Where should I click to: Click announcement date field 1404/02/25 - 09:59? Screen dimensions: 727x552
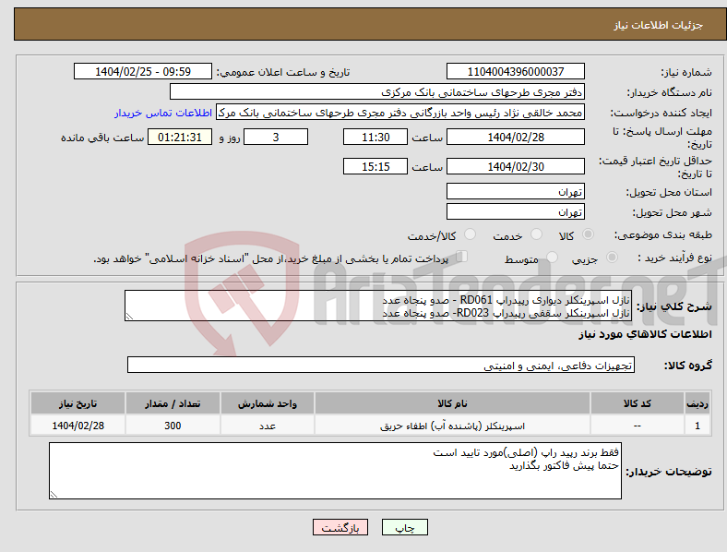[x=143, y=71]
